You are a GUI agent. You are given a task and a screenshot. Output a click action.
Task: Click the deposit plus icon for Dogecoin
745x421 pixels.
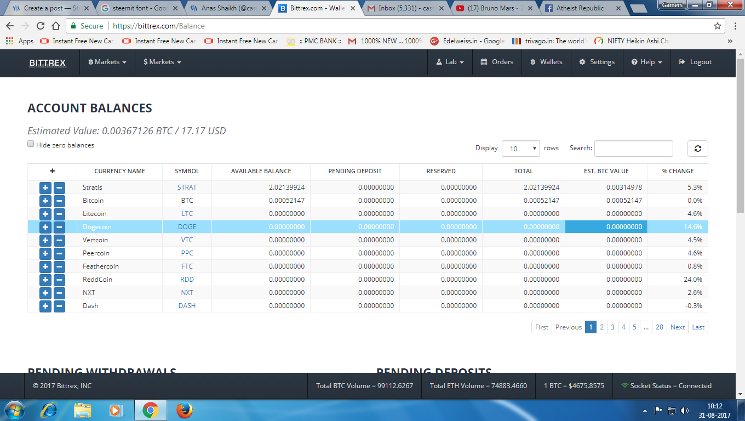click(x=45, y=227)
